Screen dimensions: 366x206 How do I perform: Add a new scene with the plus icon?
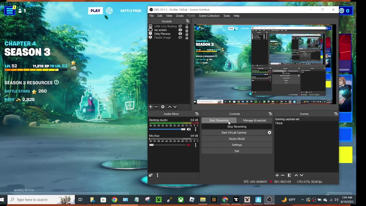(x=277, y=175)
